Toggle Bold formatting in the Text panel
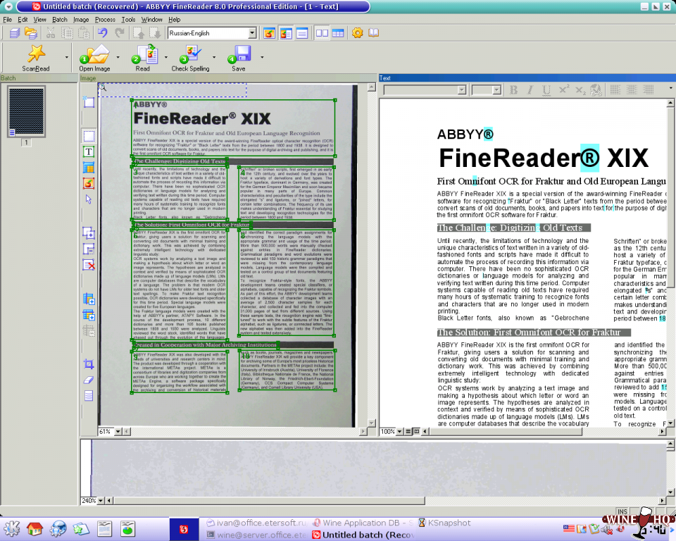This screenshot has width=676, height=541. point(513,89)
